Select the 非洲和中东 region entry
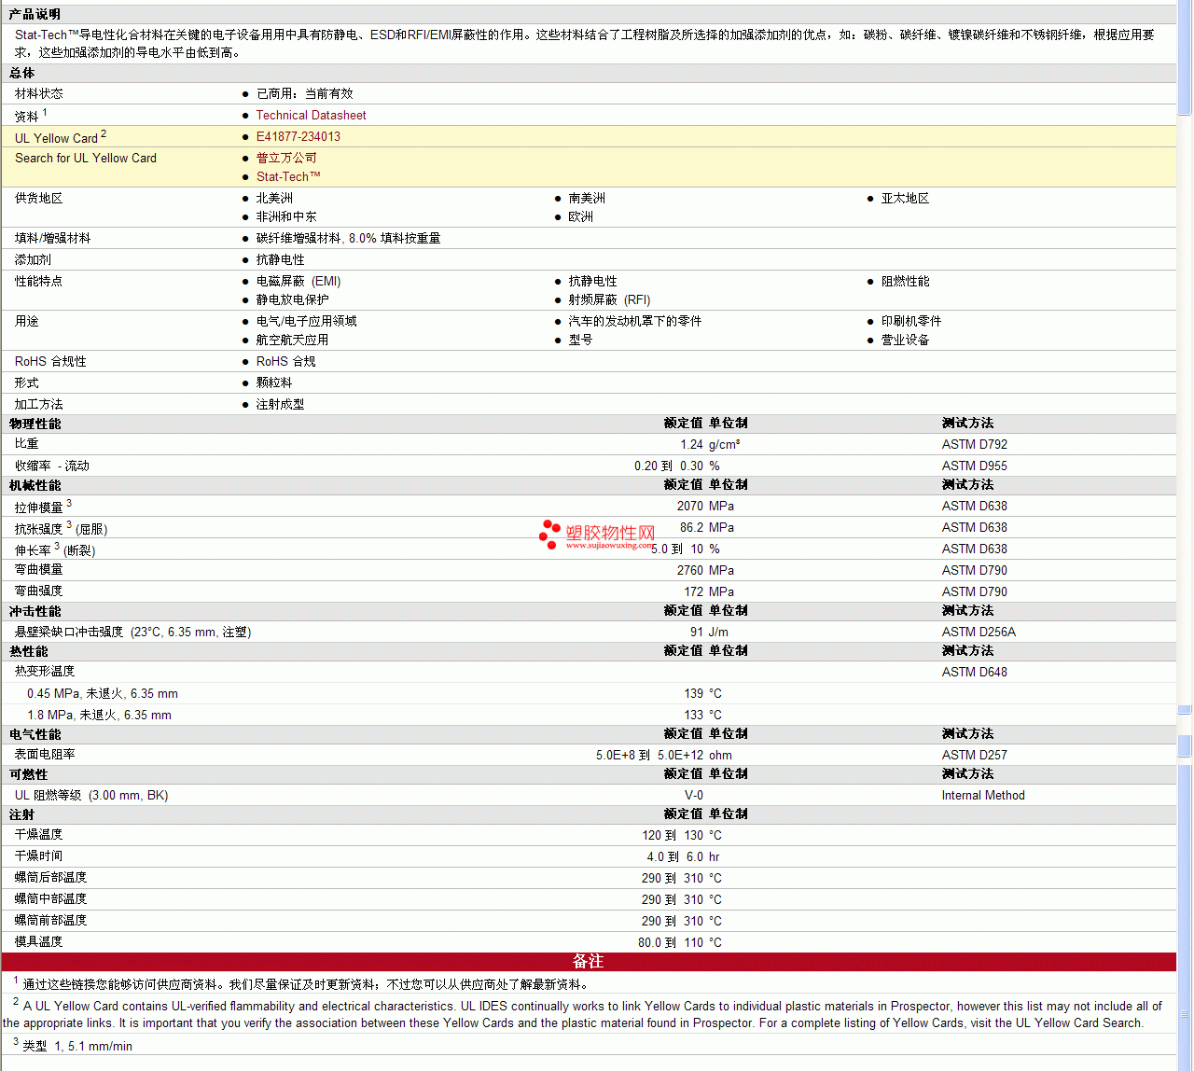The image size is (1194, 1071). coord(286,216)
